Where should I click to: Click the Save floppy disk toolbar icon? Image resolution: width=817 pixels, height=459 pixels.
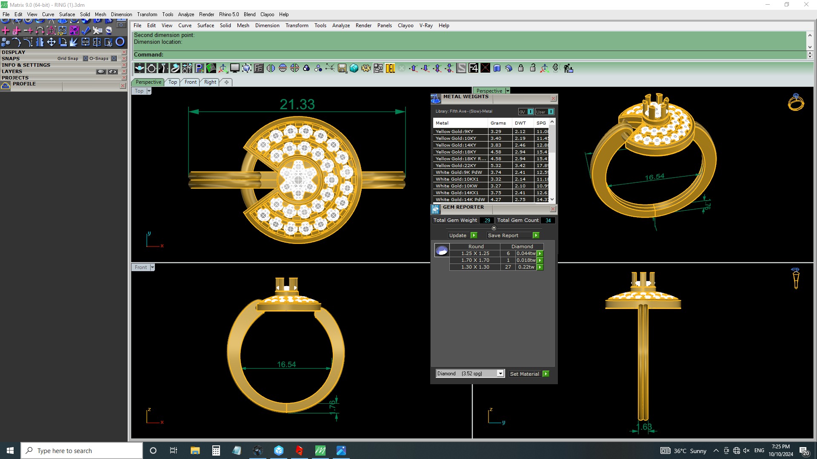(342, 68)
